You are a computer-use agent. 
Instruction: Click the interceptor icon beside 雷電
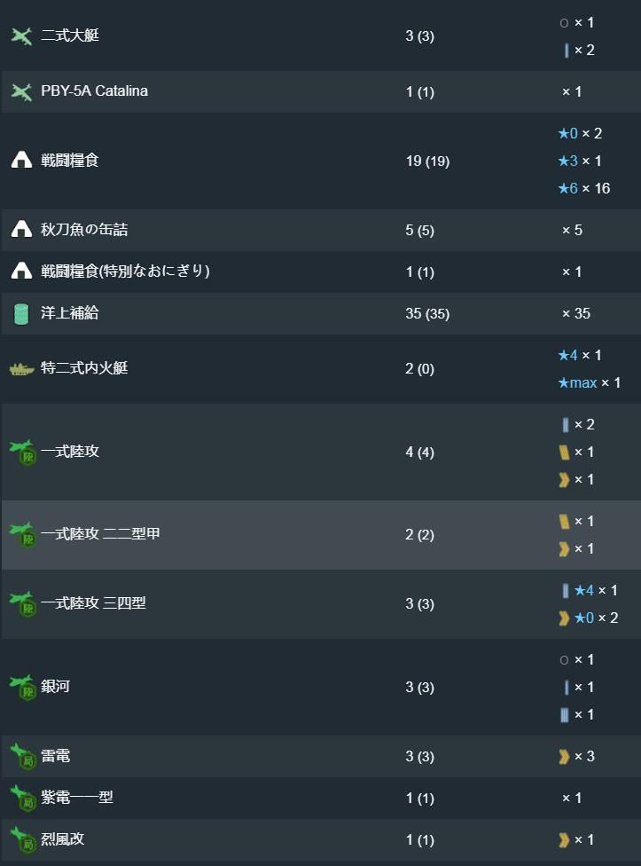click(x=23, y=756)
